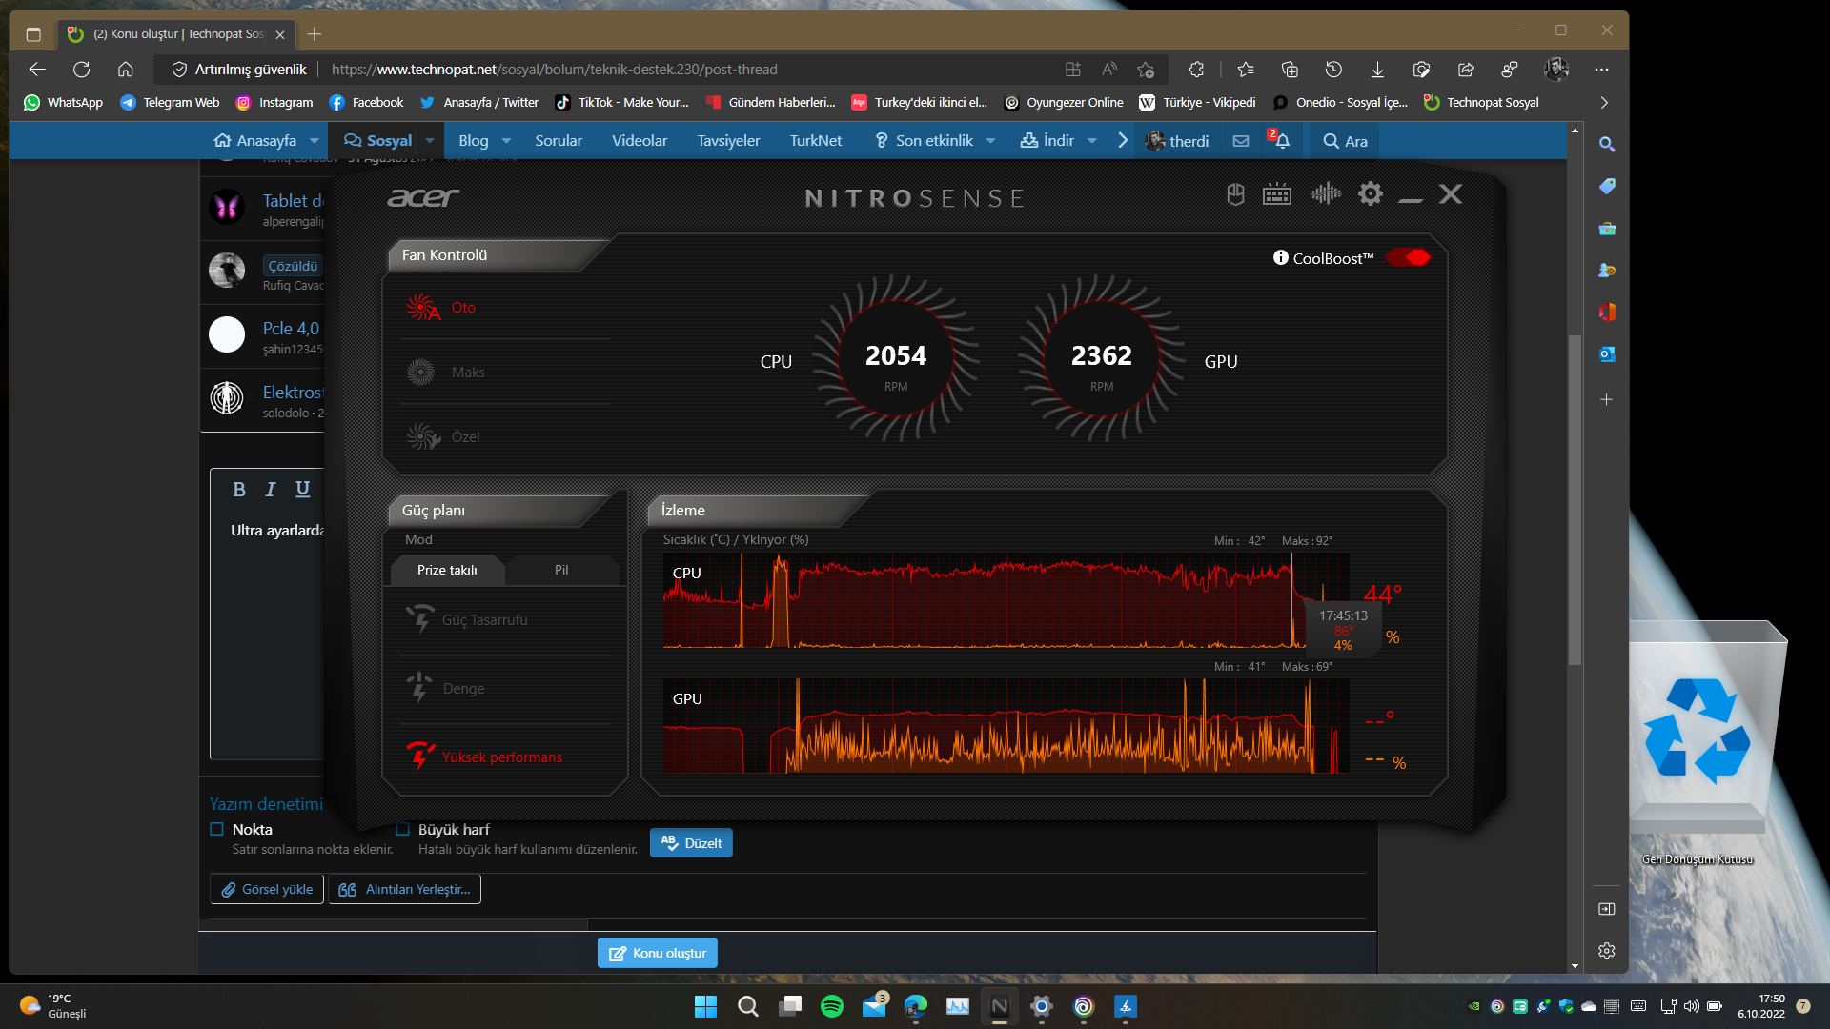This screenshot has height=1029, width=1830.
Task: Open NitroSense settings gear icon
Action: tap(1370, 194)
